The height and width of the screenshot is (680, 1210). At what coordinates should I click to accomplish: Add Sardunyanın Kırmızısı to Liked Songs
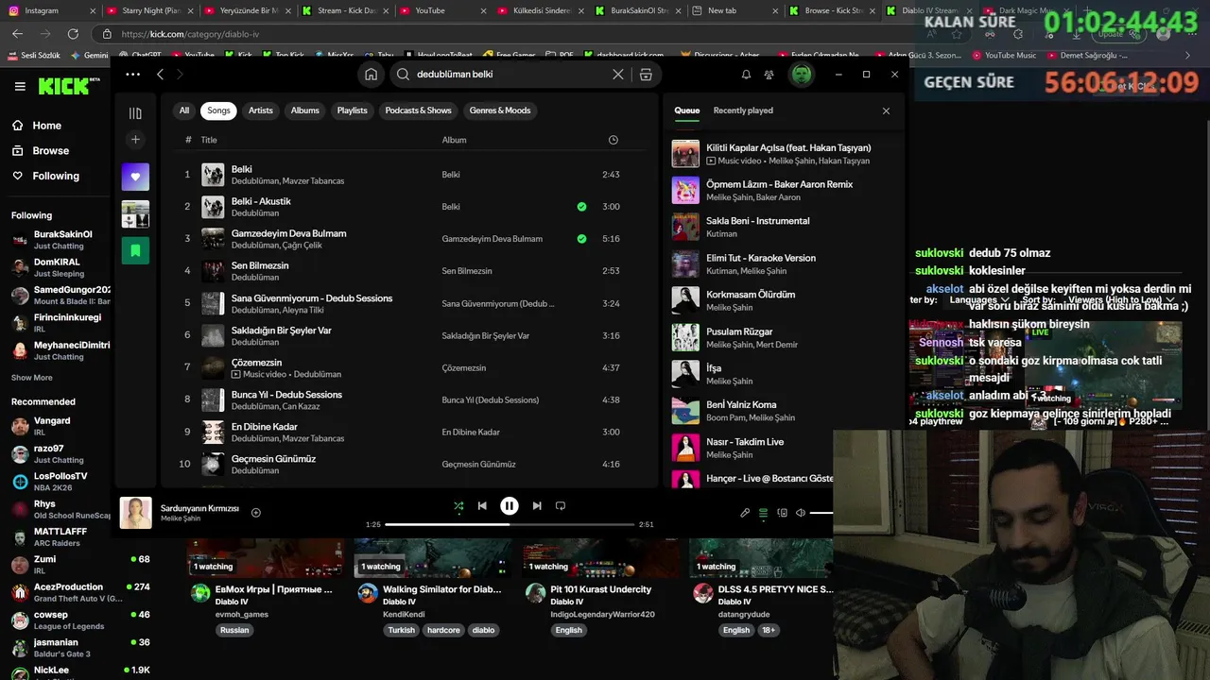click(x=256, y=513)
